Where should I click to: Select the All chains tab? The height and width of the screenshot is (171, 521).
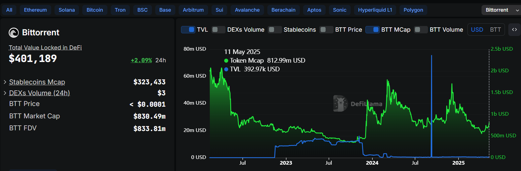pyautogui.click(x=9, y=10)
